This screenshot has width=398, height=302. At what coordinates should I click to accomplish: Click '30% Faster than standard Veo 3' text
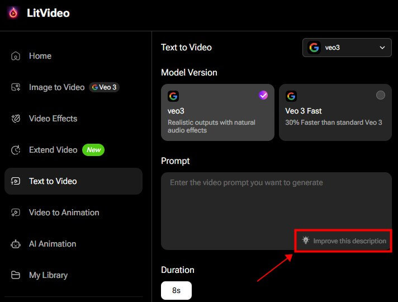(x=334, y=122)
